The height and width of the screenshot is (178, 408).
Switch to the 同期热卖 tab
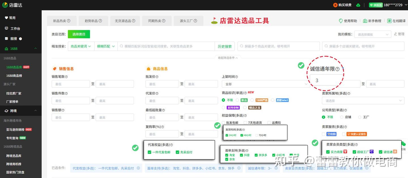click(157, 21)
